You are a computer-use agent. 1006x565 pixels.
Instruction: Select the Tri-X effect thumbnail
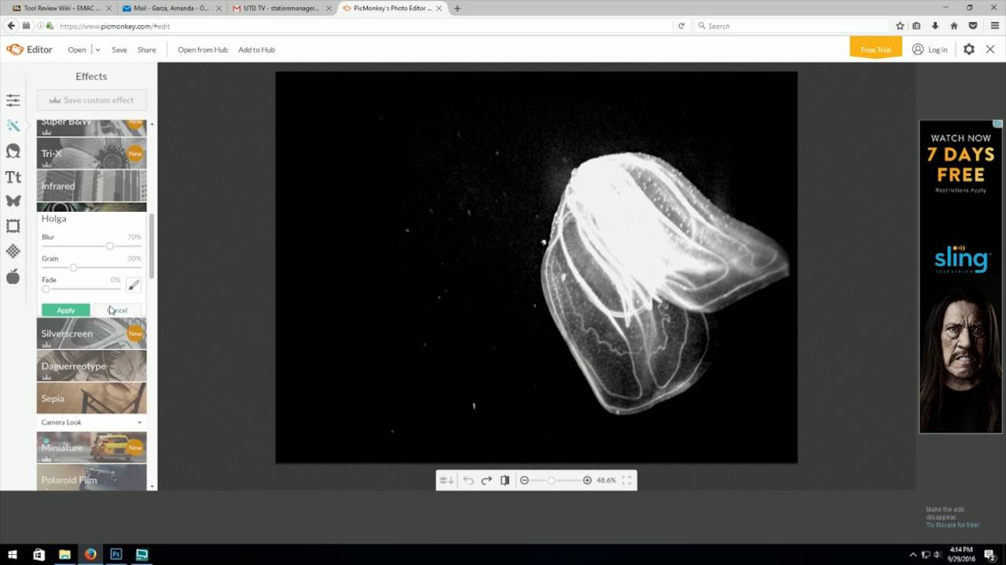pos(91,153)
